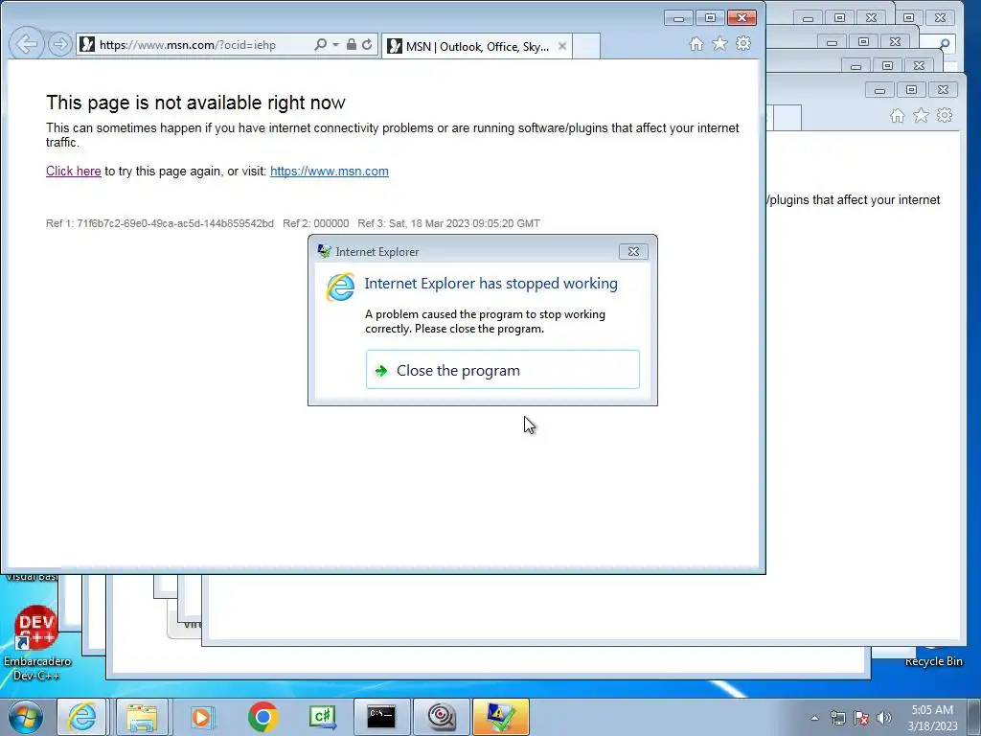This screenshot has height=736, width=981.
Task: Open Favorites star in front IE window
Action: [720, 44]
